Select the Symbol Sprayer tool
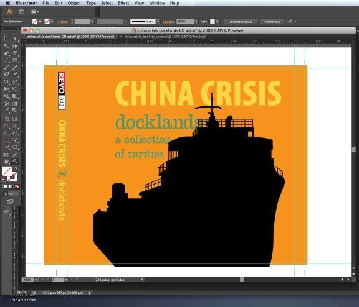Screen dimensions: 359x307 (6, 118)
